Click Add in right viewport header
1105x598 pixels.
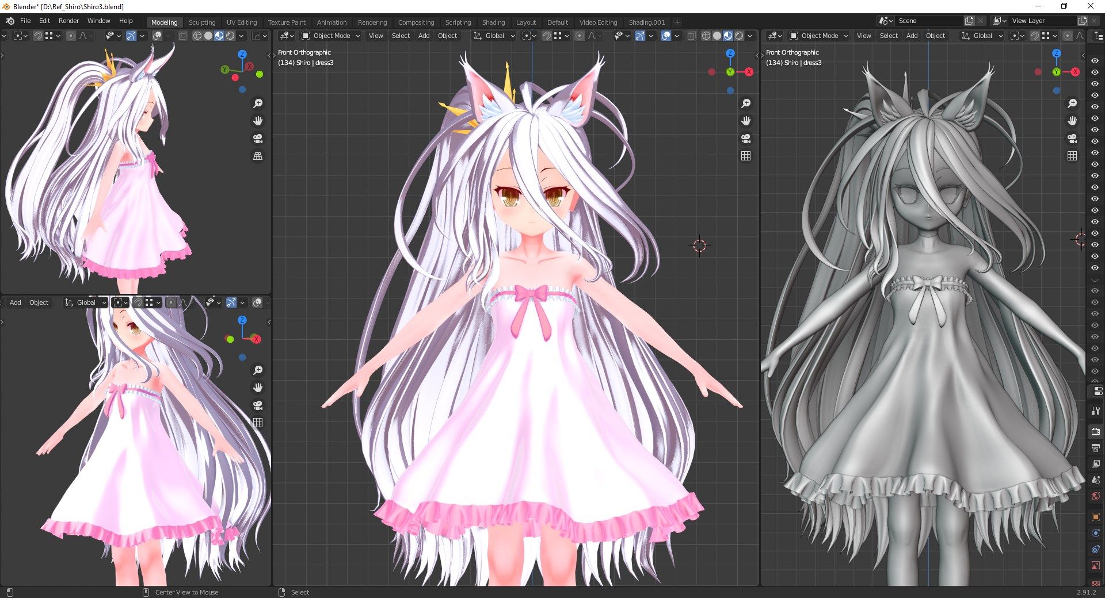(912, 36)
